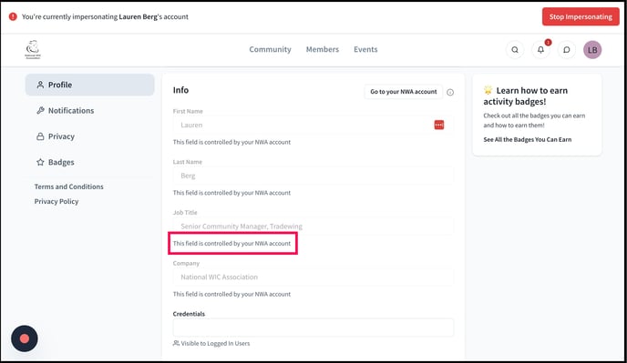Click the search magnifier icon
This screenshot has height=363, width=627.
point(515,50)
